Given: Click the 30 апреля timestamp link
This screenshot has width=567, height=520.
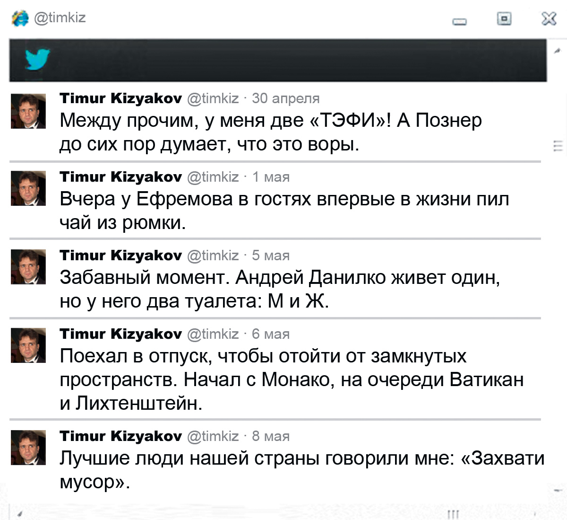Looking at the screenshot, I should pyautogui.click(x=286, y=98).
